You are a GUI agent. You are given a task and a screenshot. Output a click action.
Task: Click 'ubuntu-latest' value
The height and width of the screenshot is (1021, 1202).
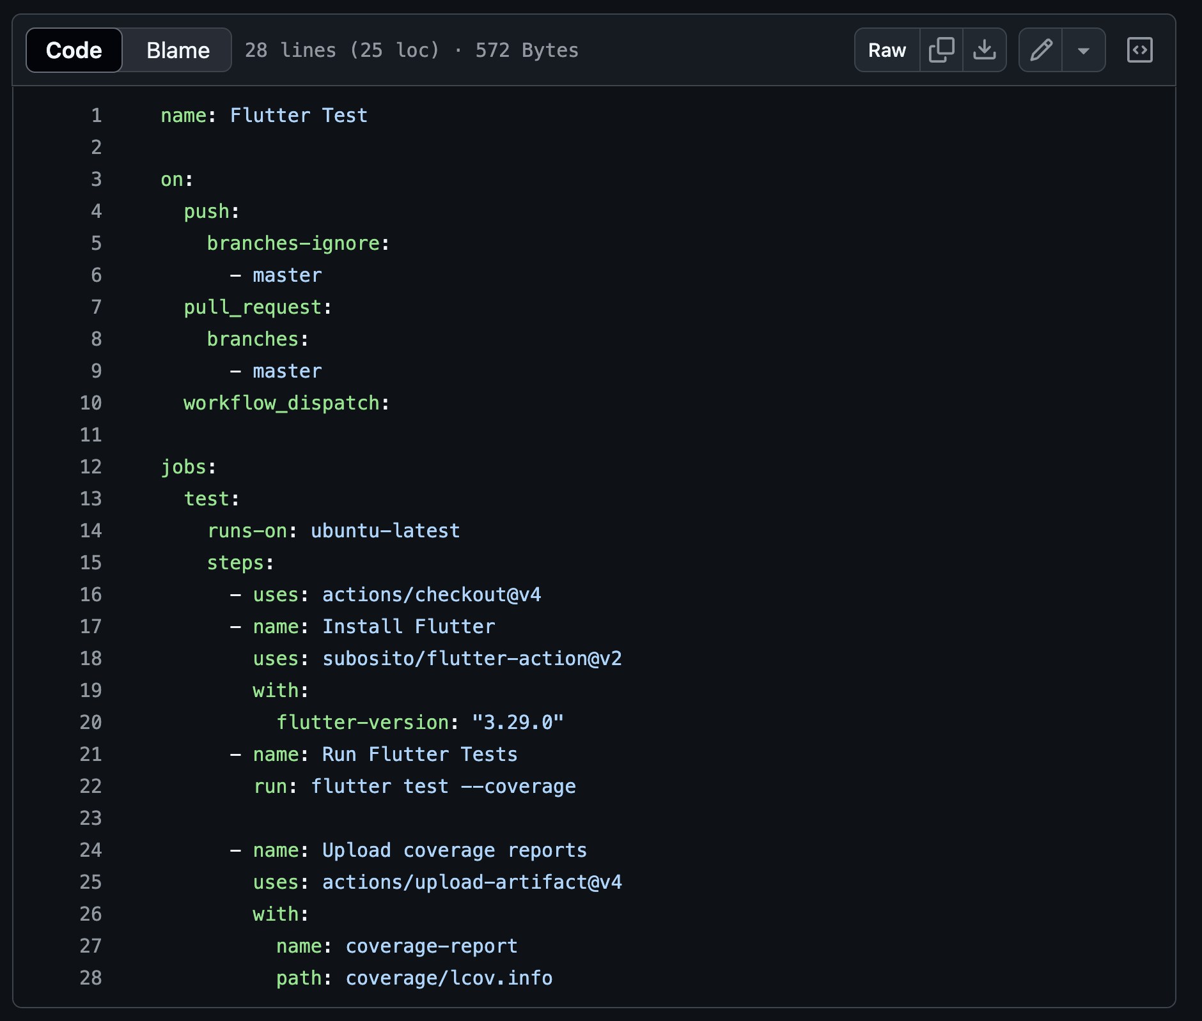pyautogui.click(x=386, y=530)
